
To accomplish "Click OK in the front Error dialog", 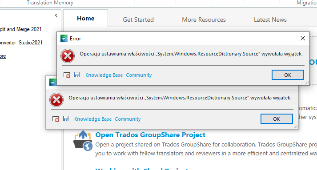I will (x=288, y=75).
